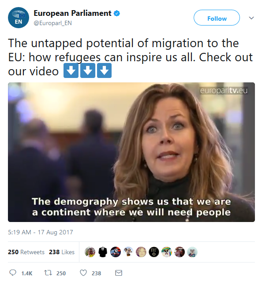View the 250 Retweets list
Viewport: 262px width, 285px height.
pyautogui.click(x=26, y=252)
